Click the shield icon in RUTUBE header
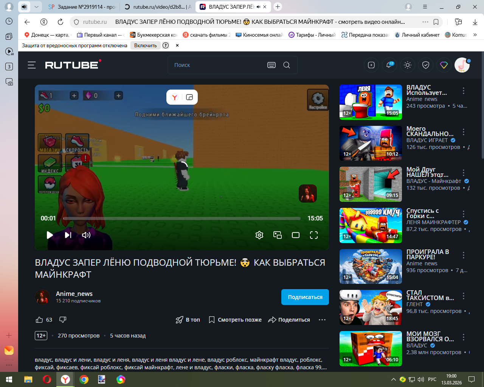Image resolution: width=484 pixels, height=387 pixels. coord(426,65)
